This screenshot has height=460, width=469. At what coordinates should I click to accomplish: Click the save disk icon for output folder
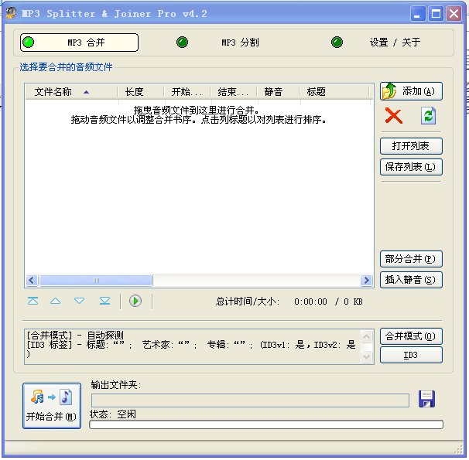tap(426, 399)
